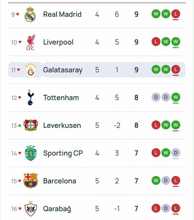Click the Liverpool club crest
The width and height of the screenshot is (194, 220).
pyautogui.click(x=30, y=42)
